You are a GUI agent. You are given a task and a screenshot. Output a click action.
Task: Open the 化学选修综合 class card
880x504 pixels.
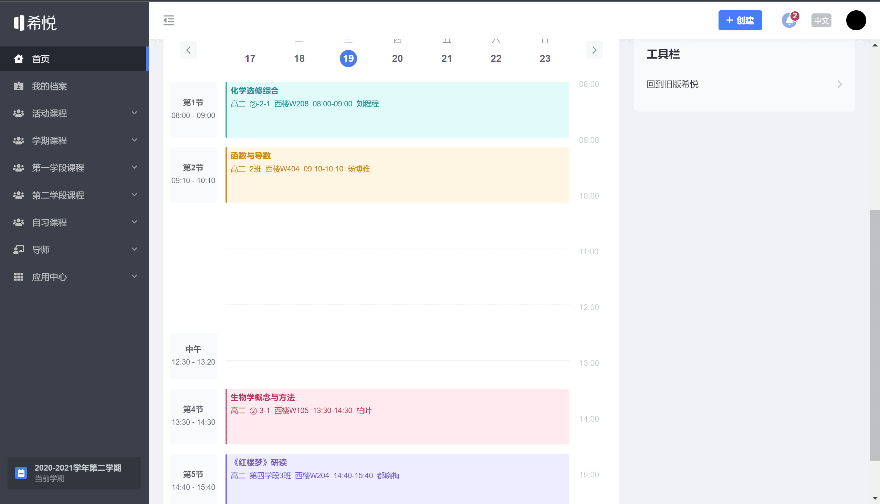click(x=397, y=110)
